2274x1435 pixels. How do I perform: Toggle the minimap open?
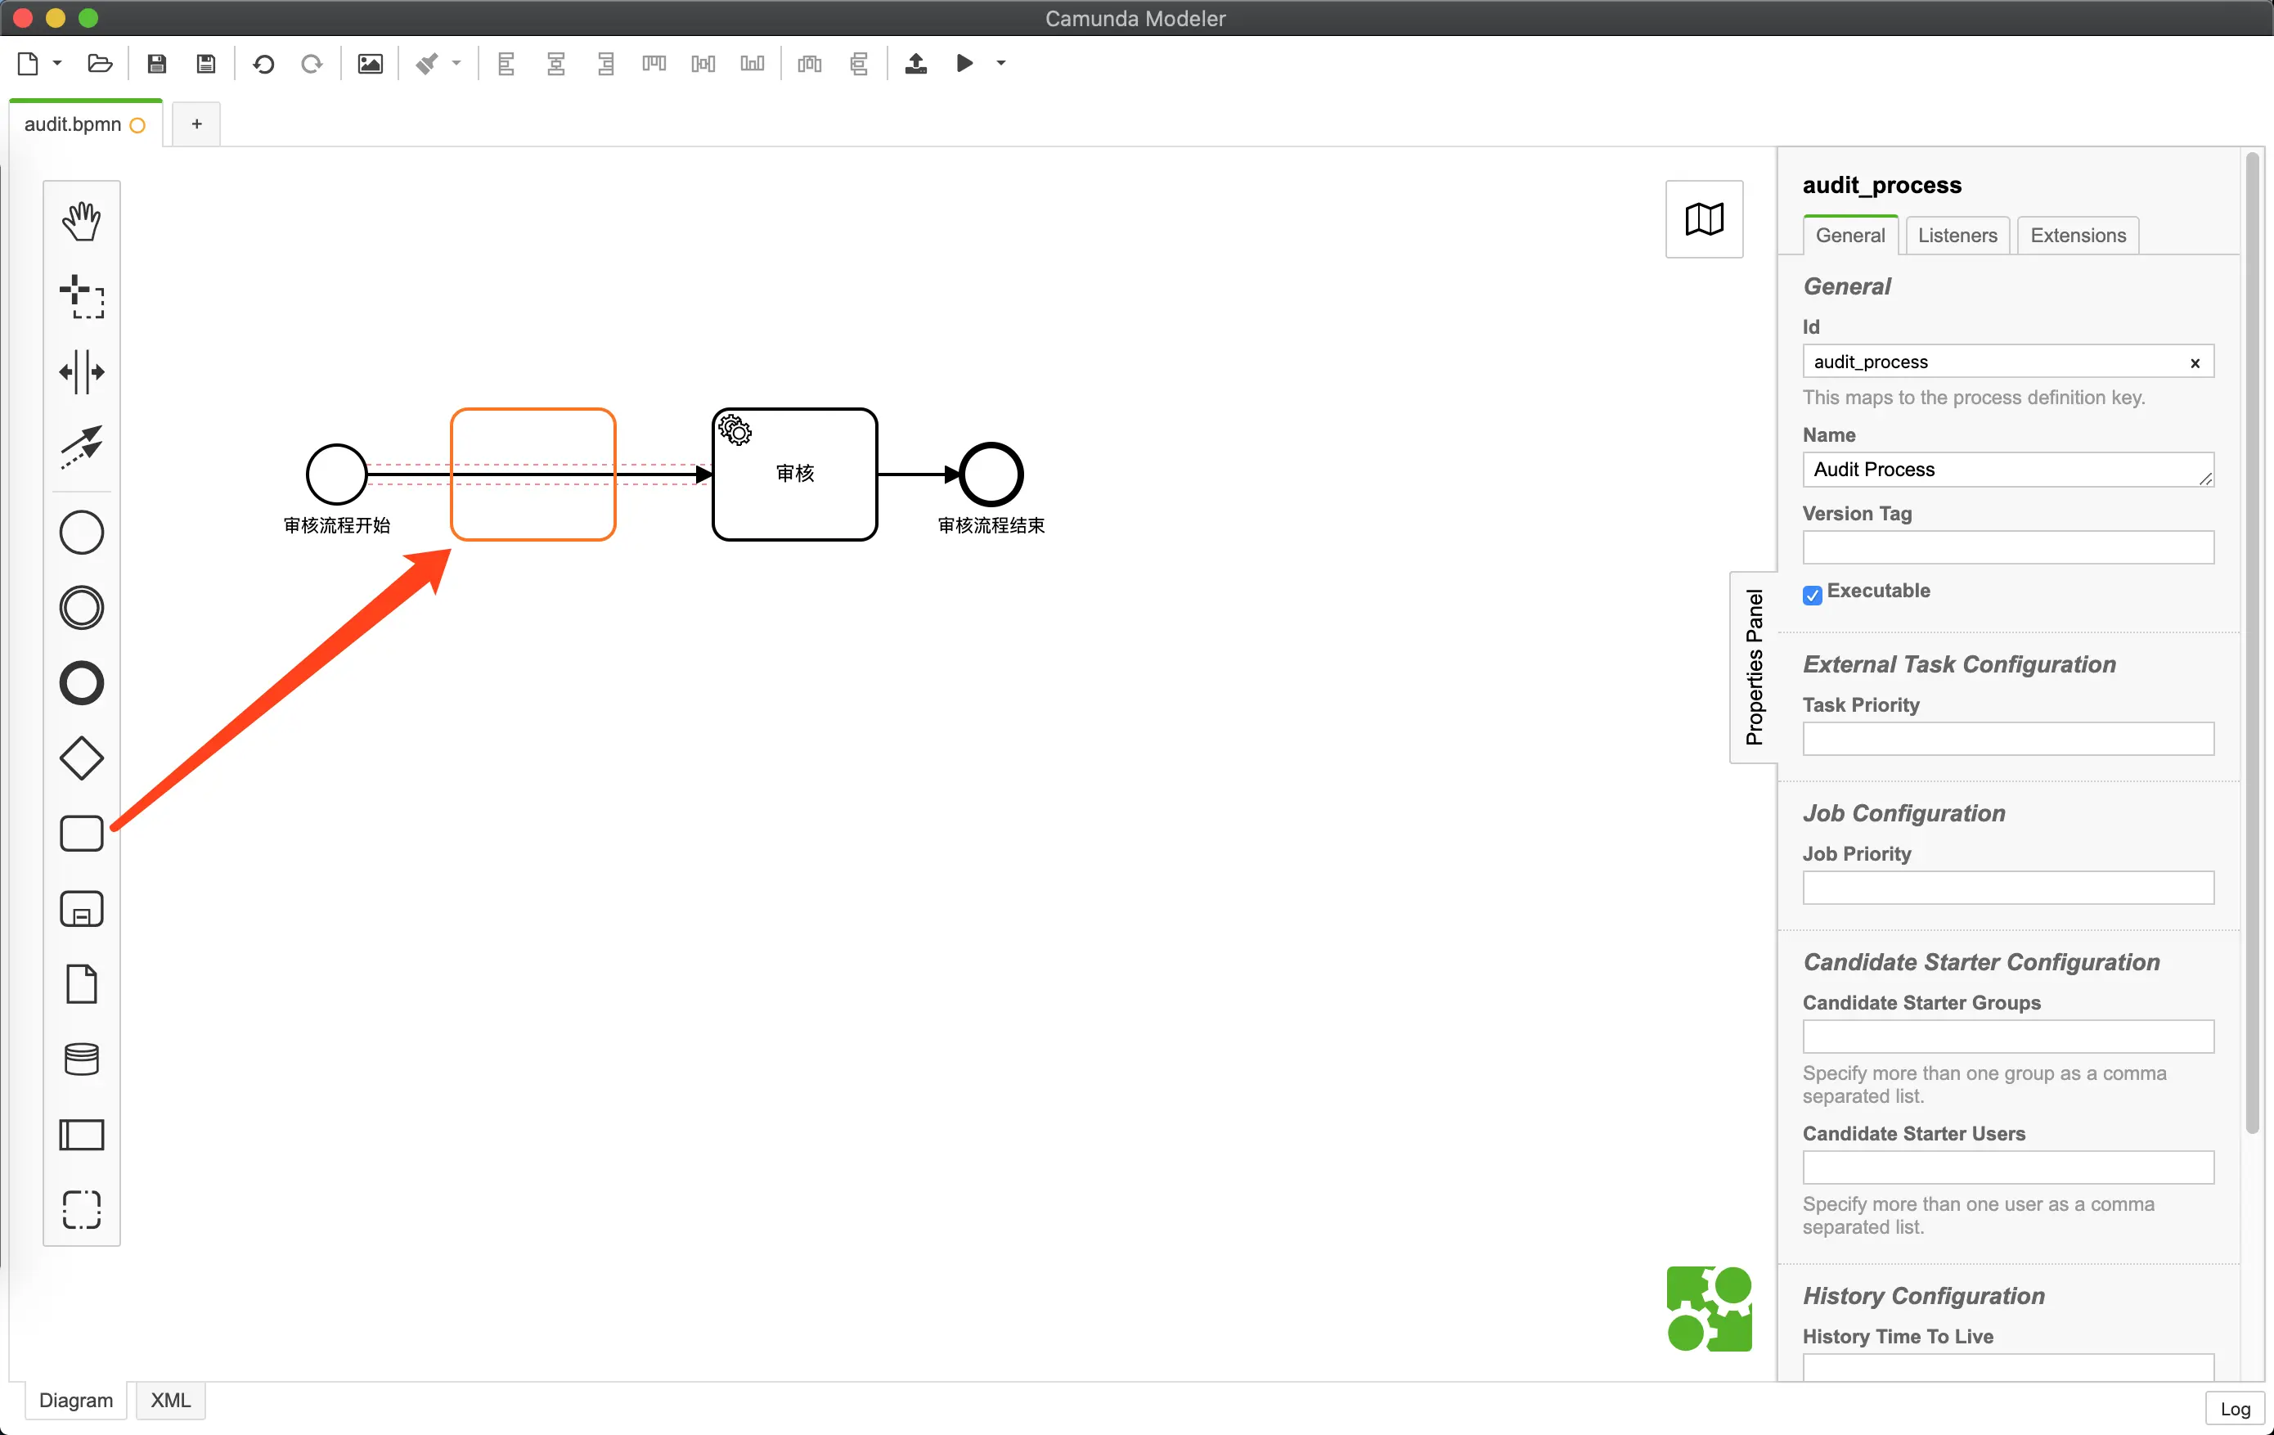(1704, 219)
